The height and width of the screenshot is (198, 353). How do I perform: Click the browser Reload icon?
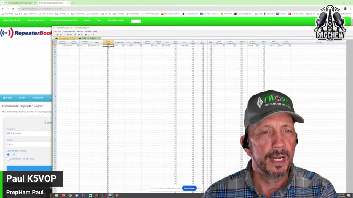[x=12, y=9]
